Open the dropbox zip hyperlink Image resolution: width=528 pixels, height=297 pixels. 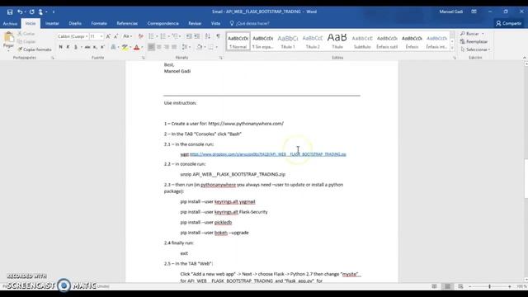[267, 154]
